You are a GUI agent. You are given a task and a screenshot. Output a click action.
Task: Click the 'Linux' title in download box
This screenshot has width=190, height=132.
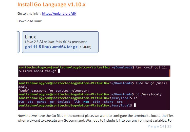pos(30,37)
